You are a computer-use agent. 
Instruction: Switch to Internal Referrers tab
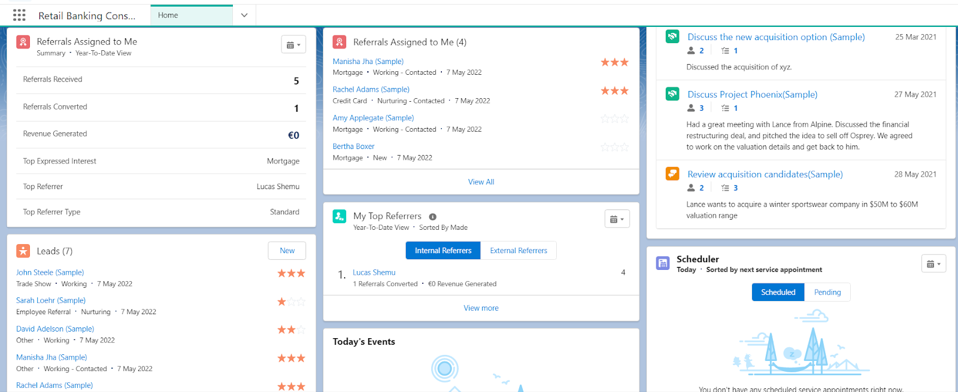coord(443,251)
